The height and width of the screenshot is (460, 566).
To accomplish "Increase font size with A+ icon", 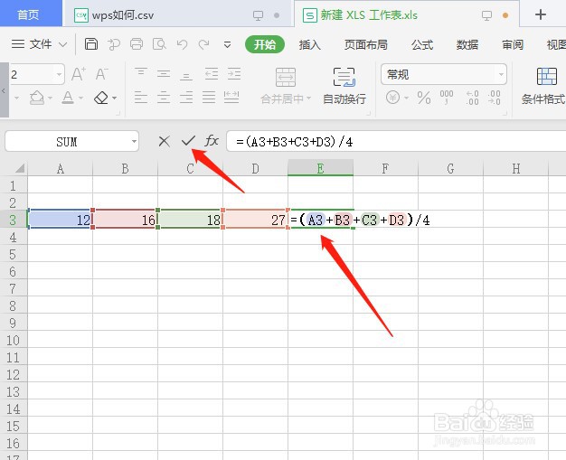I will coord(79,74).
